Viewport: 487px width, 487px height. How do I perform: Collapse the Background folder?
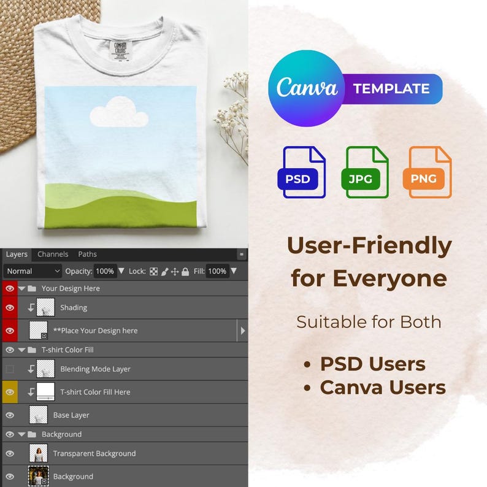(21, 434)
